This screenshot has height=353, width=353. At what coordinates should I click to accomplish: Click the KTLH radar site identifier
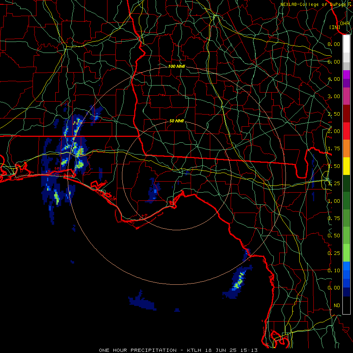point(195,350)
